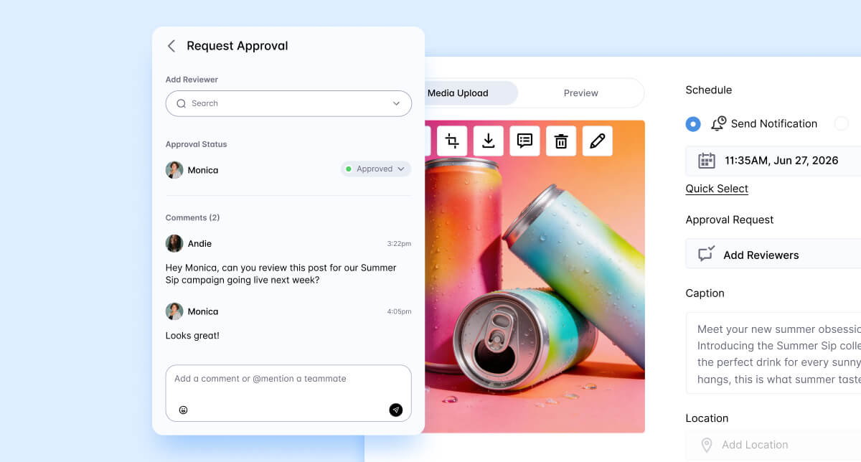Click Monica's avatar under Approval Status
The width and height of the screenshot is (861, 462).
point(174,170)
